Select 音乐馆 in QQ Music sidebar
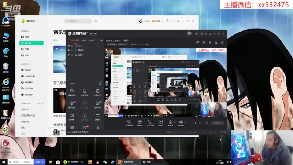293x165 pixels. pos(31,43)
